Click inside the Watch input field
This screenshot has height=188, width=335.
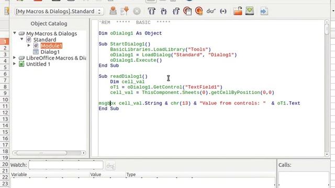[66, 165]
